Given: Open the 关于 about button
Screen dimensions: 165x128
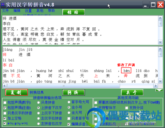Looking at the screenshot, I should [x=132, y=92].
